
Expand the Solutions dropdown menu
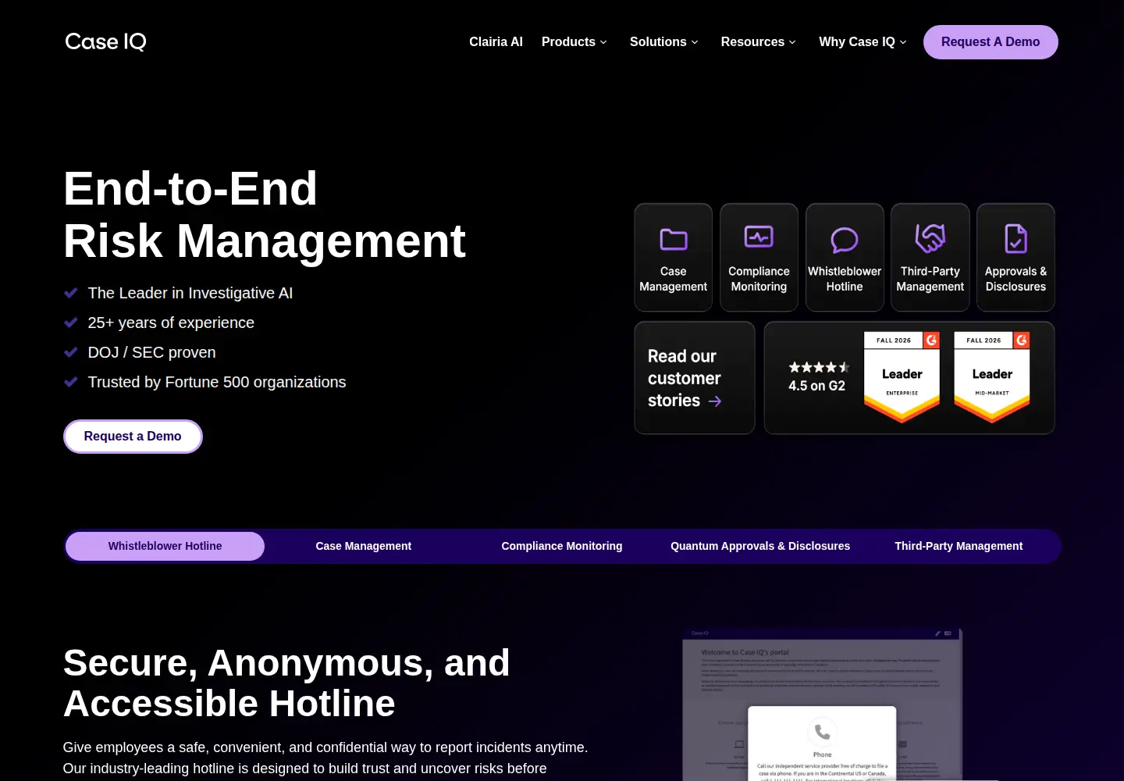pyautogui.click(x=664, y=42)
